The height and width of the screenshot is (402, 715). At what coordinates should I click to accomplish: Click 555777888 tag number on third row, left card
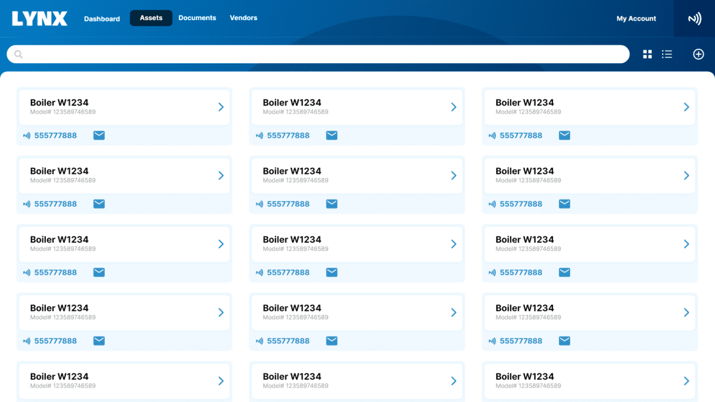(55, 272)
